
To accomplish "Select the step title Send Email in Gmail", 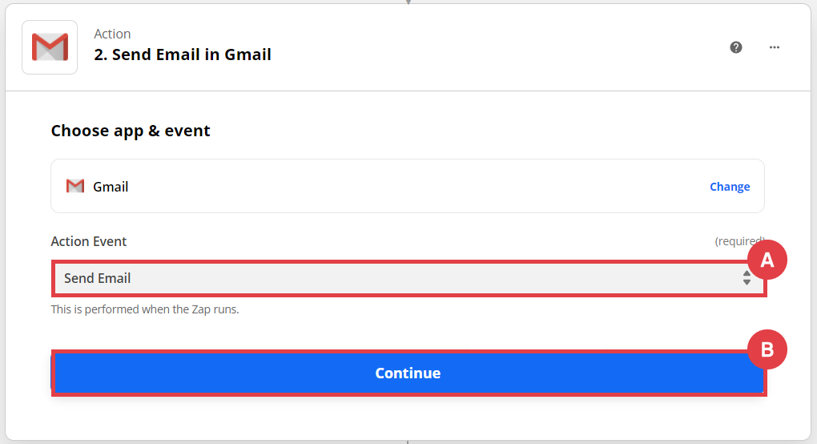I will click(x=183, y=54).
